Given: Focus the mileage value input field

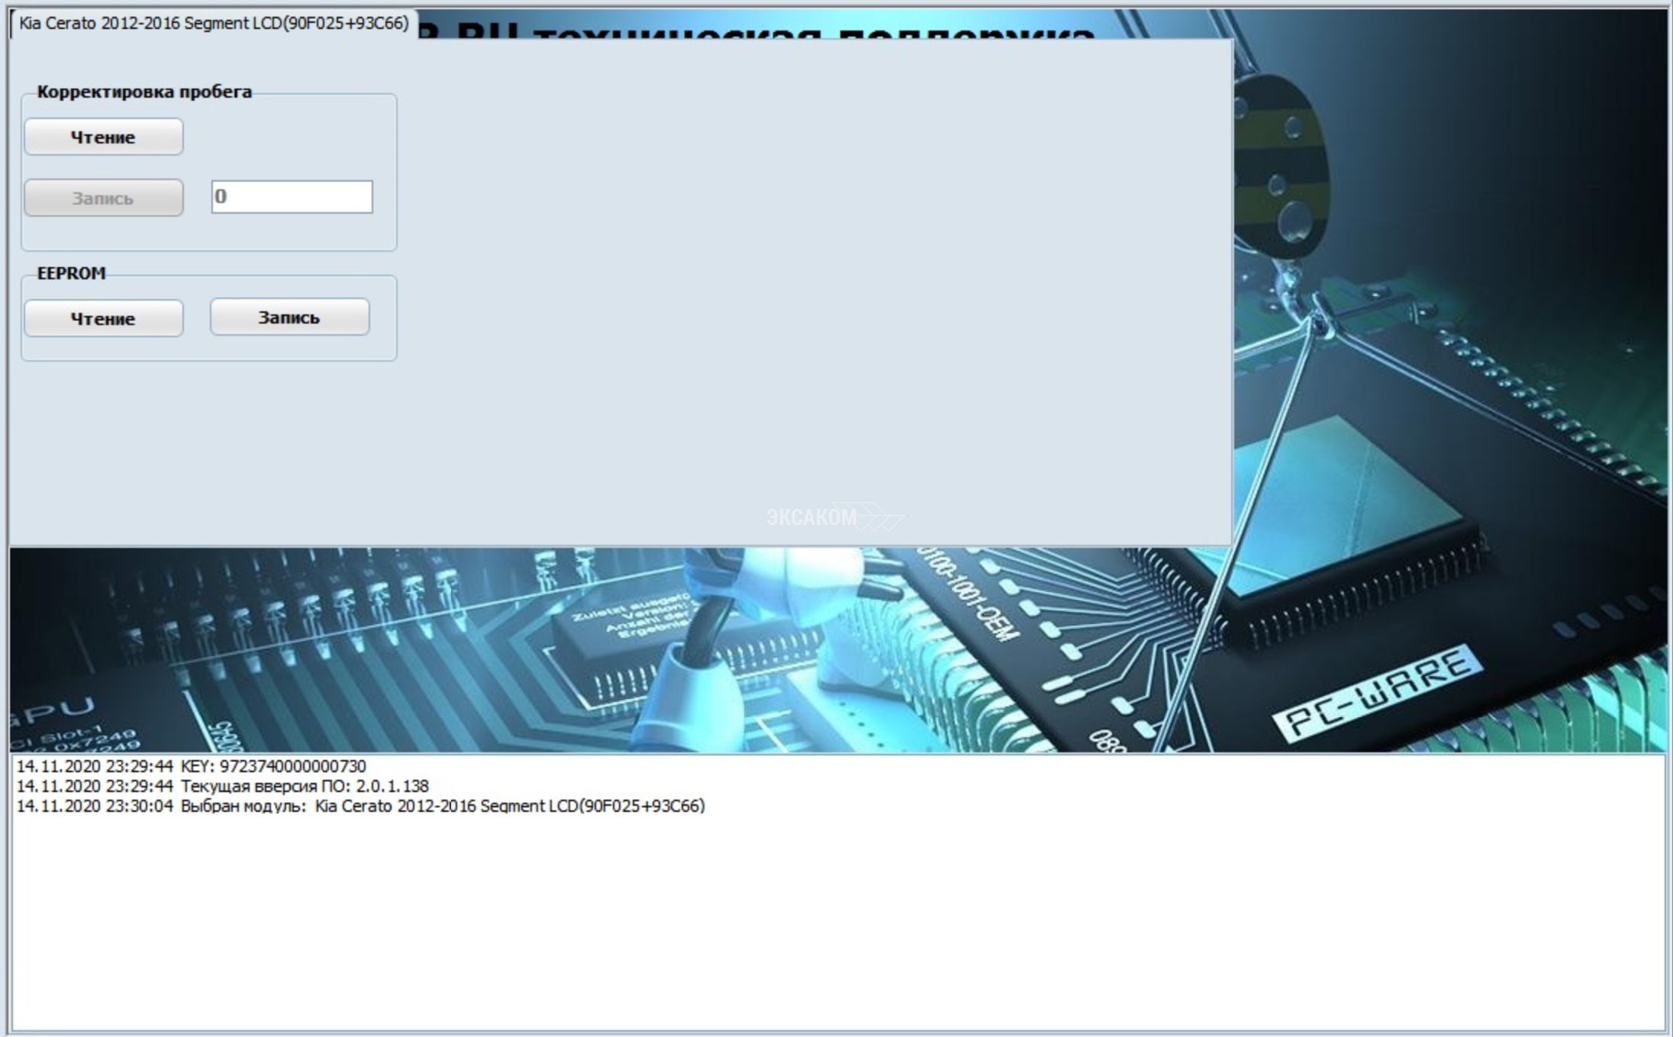Looking at the screenshot, I should 292,197.
